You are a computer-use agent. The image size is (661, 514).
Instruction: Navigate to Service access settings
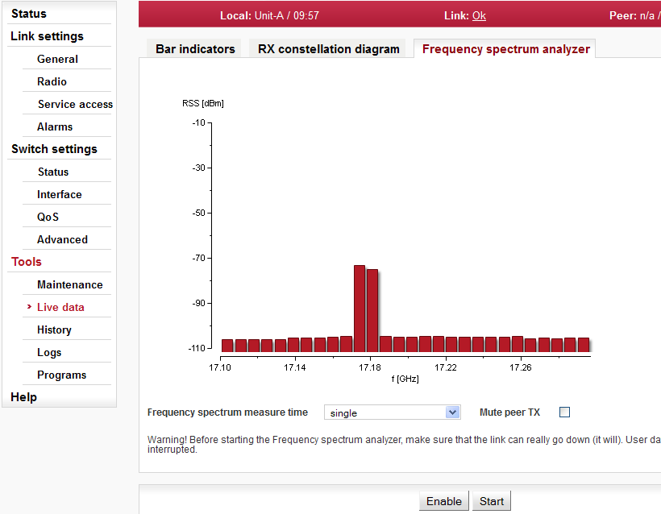[75, 104]
